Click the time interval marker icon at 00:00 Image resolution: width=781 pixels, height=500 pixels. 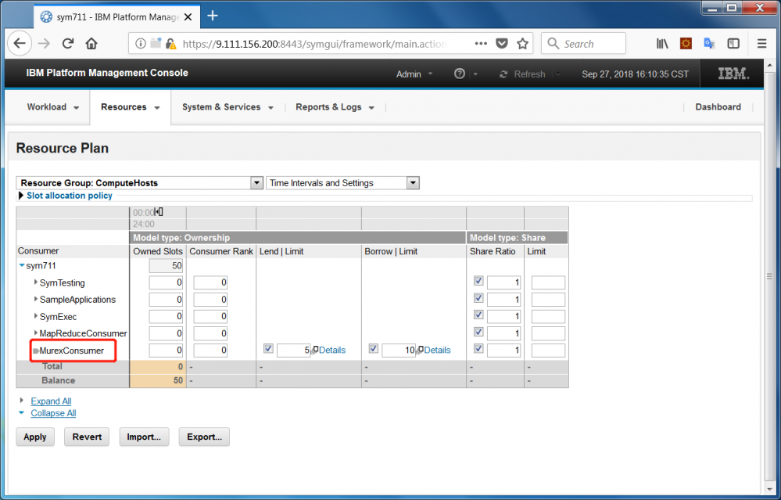point(159,212)
